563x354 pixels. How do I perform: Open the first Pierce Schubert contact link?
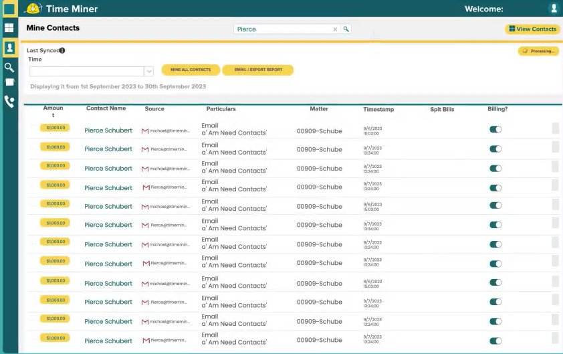[x=108, y=130]
